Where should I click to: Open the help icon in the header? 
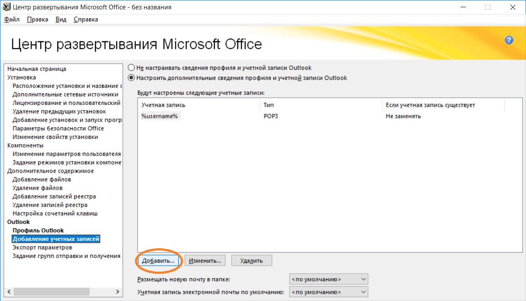509,40
